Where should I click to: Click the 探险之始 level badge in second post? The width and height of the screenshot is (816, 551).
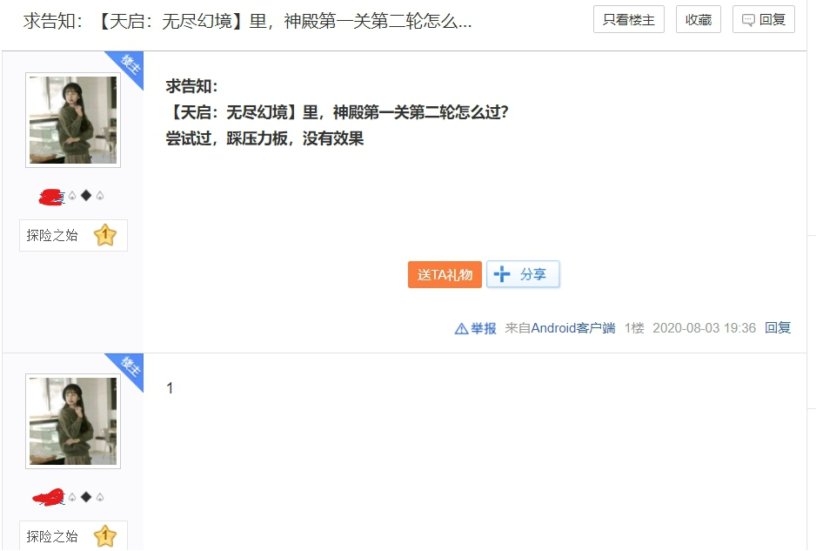tap(73, 535)
